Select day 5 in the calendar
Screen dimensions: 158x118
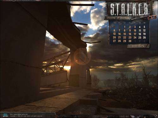coord(144,27)
